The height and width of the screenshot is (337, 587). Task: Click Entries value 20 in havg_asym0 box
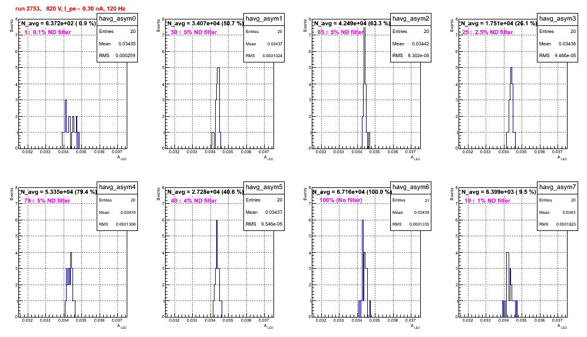point(133,31)
